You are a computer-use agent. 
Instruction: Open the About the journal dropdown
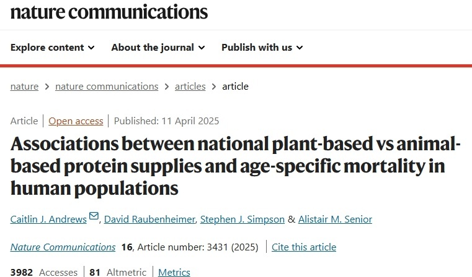[x=158, y=48]
